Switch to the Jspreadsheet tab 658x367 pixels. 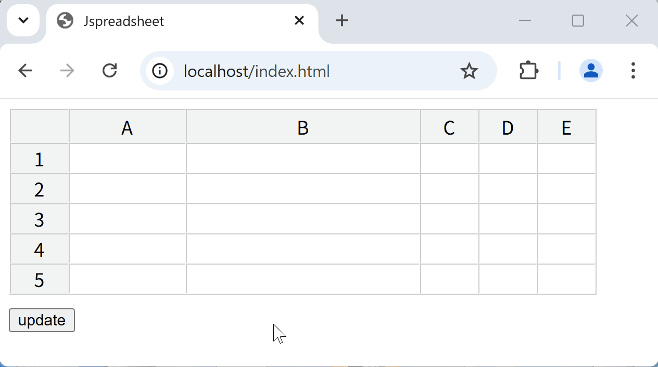[x=156, y=21]
